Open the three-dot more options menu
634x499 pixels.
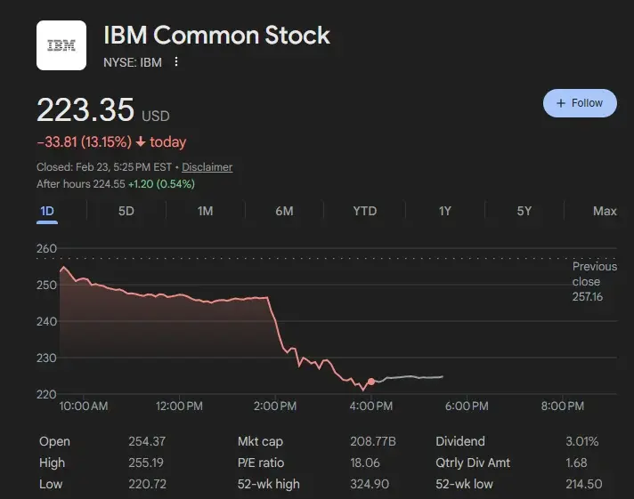tap(176, 61)
